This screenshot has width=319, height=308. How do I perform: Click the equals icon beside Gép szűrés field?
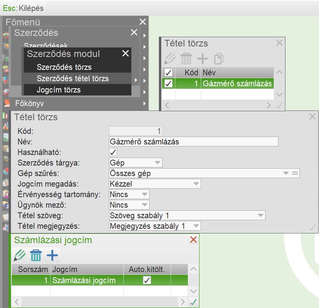point(295,173)
